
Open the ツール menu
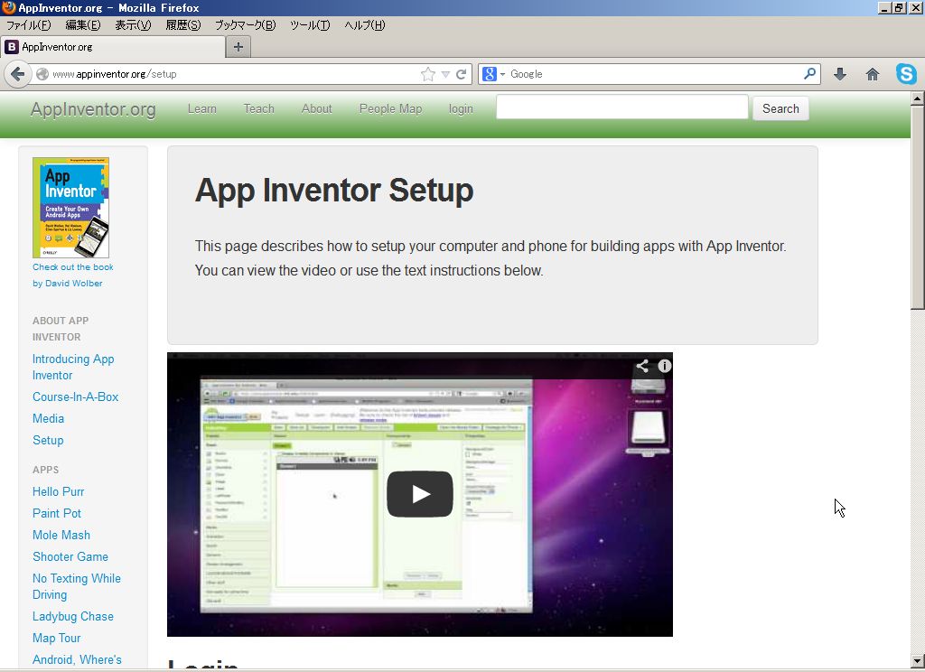click(x=312, y=25)
